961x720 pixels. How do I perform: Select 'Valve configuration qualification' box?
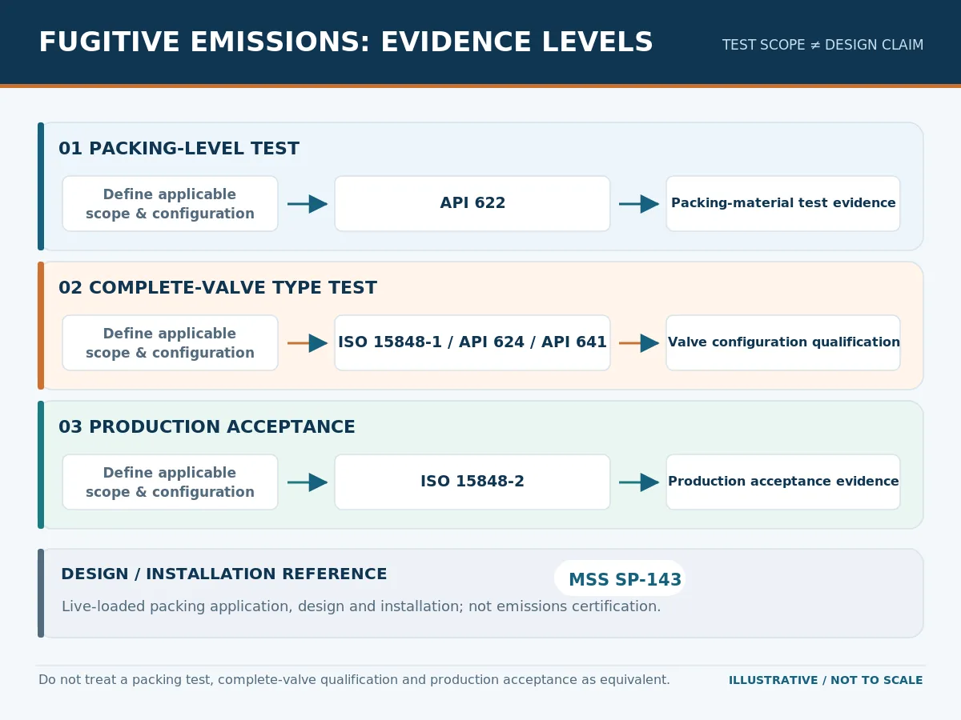click(783, 343)
